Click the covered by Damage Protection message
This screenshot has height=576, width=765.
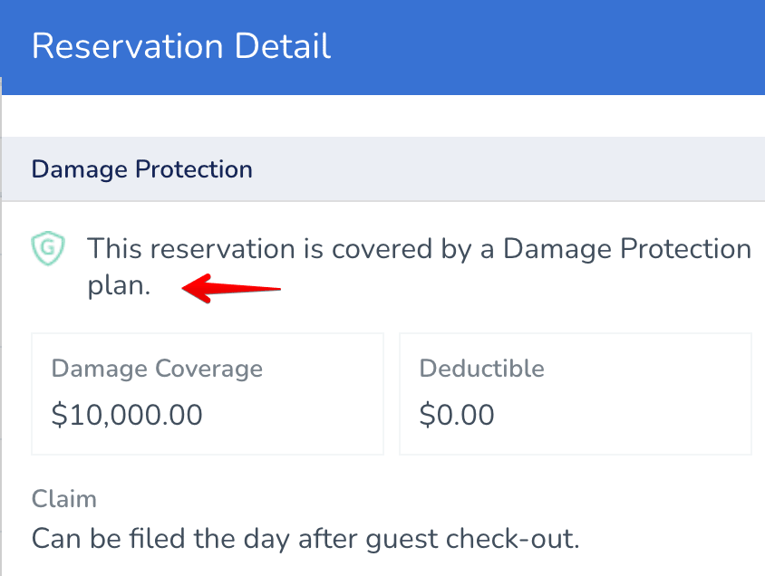click(419, 266)
